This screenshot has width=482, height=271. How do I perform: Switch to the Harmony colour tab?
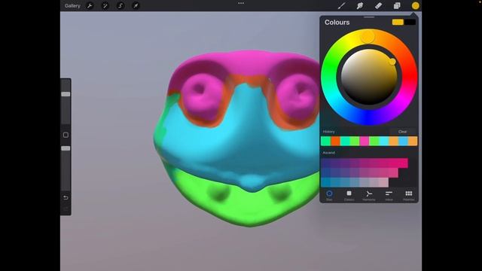(x=369, y=196)
